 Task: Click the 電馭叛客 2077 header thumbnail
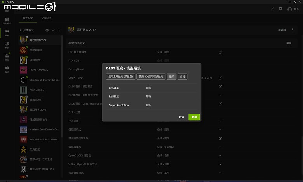point(71,30)
